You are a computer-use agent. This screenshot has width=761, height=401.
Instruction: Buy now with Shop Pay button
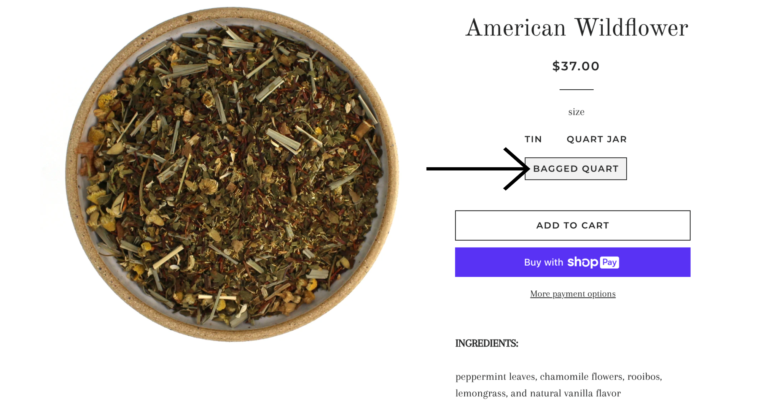tap(573, 262)
